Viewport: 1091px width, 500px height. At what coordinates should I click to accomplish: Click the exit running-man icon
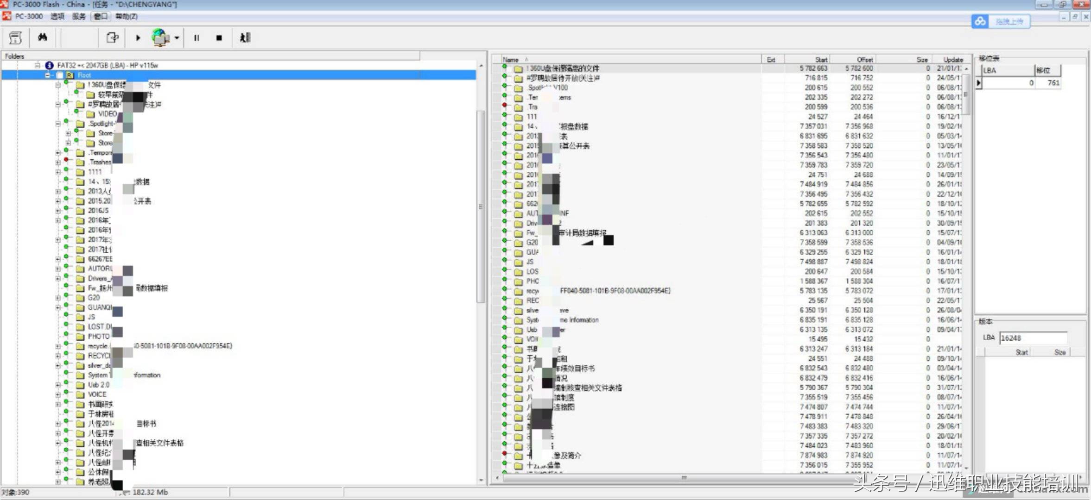[x=245, y=37]
